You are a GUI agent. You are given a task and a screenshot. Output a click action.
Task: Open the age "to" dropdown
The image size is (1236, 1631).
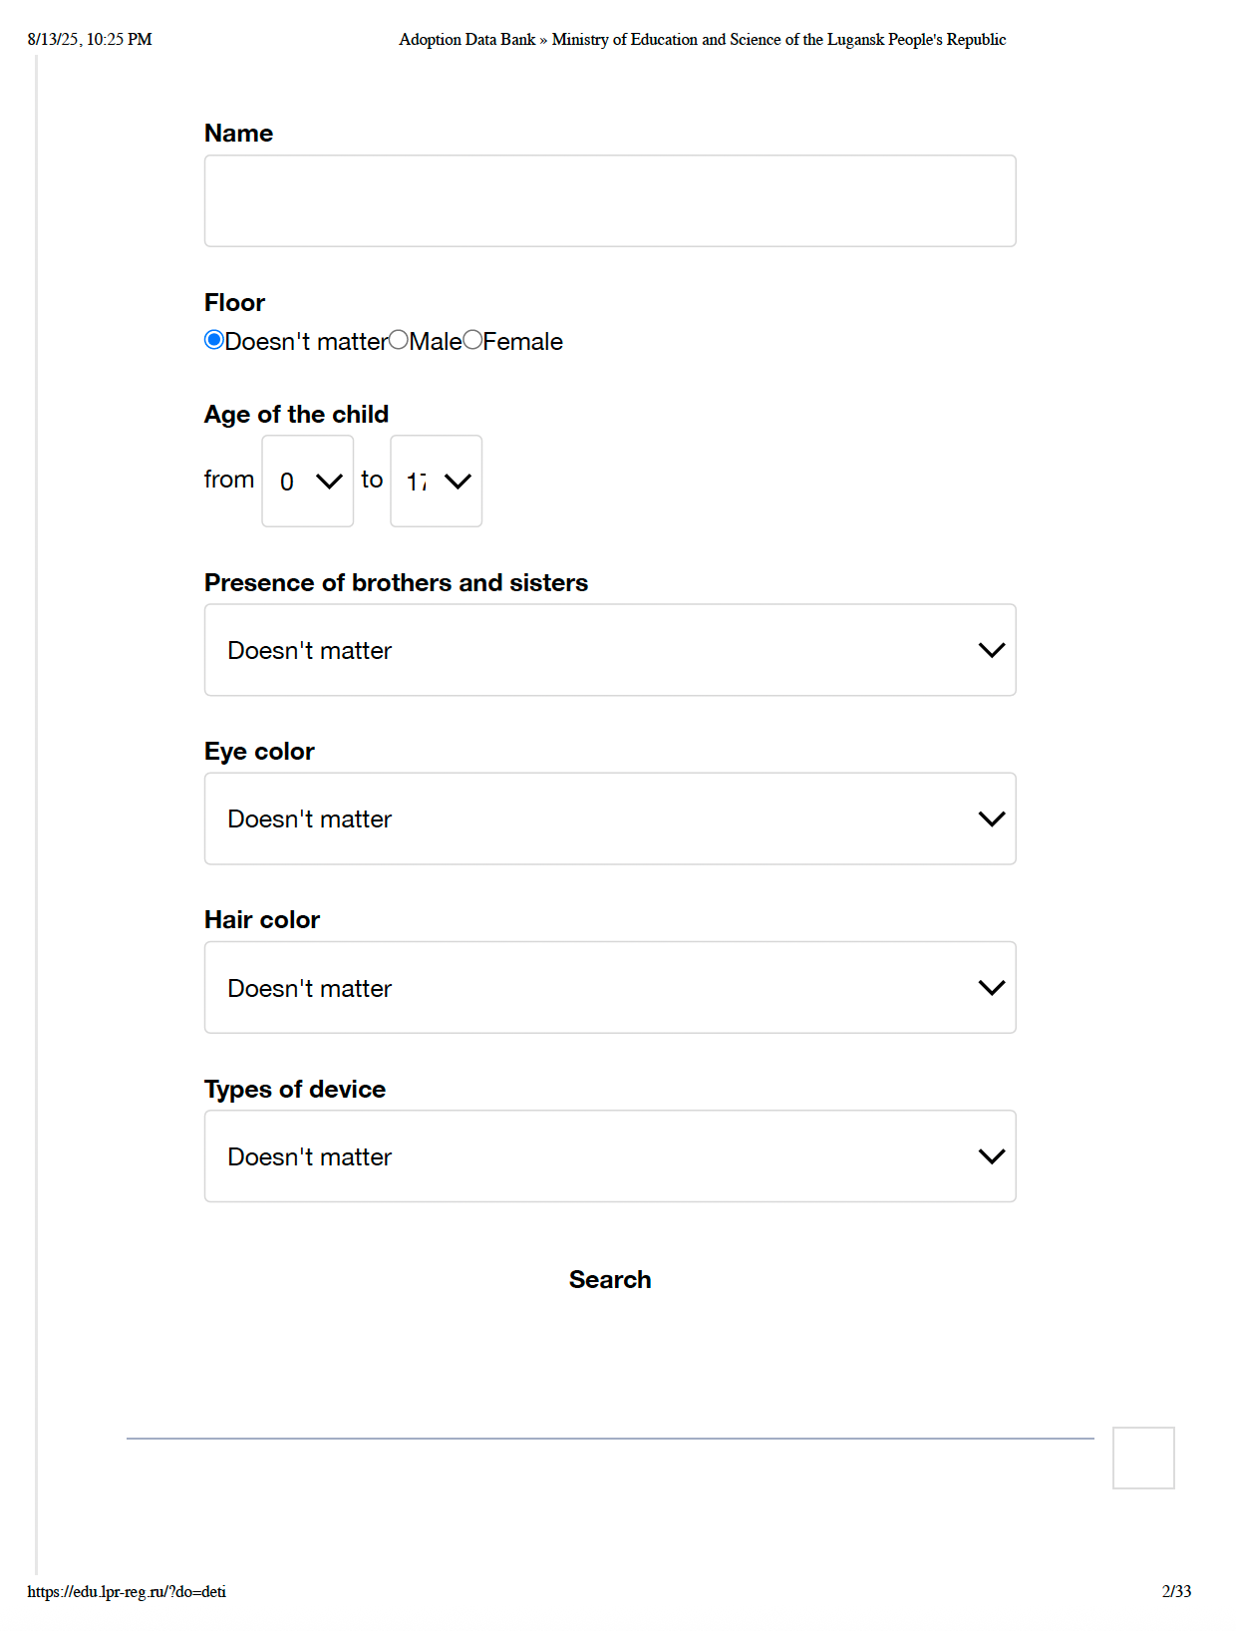pyautogui.click(x=436, y=482)
